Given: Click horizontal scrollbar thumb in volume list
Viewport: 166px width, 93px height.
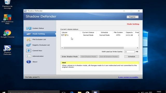Looking at the screenshot, I should [94, 48].
